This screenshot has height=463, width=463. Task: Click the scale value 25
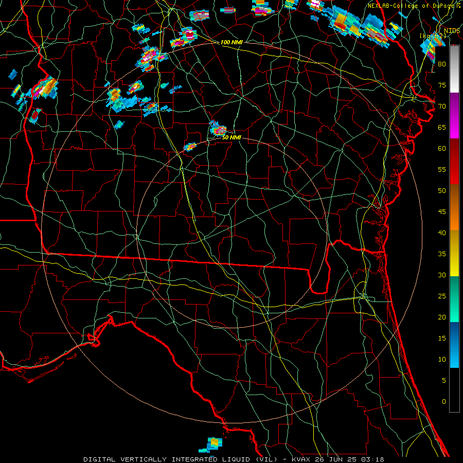pos(442,296)
